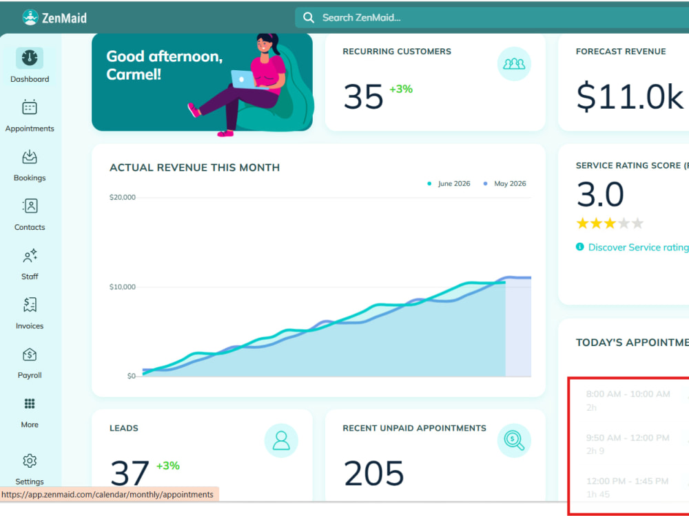Focus the Search ZenMaid field
The height and width of the screenshot is (516, 689).
click(492, 18)
